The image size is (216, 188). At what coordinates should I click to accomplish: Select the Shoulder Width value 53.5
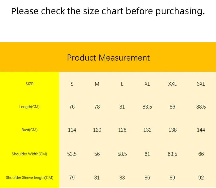tap(72, 154)
